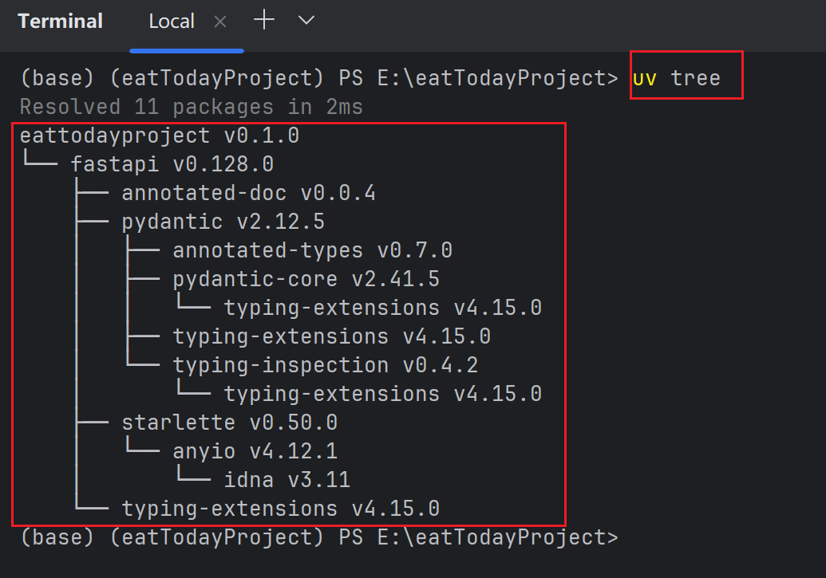Click typing-extensions directly beneath pydantic-core
Viewport: 826px width, 578px height.
(382, 308)
